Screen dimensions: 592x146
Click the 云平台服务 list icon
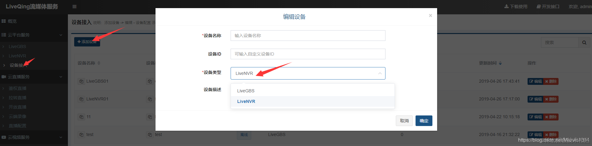(4, 35)
